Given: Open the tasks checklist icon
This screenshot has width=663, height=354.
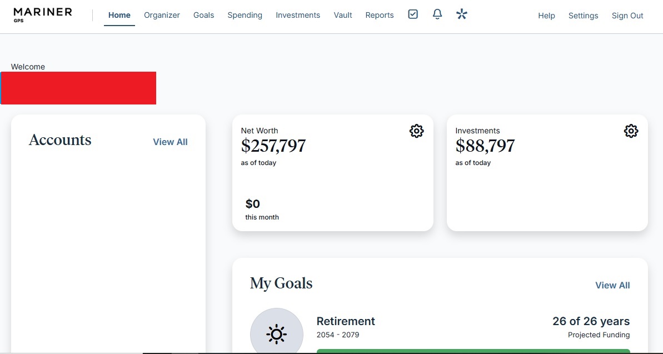Looking at the screenshot, I should click(413, 14).
